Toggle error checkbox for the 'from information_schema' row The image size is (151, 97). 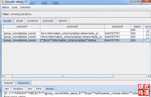pyautogui.click(x=148, y=33)
